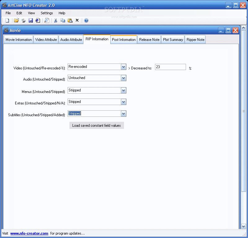Click the Menus (Untouched/Stripped) label
This screenshot has width=248, height=238.
pos(43,92)
